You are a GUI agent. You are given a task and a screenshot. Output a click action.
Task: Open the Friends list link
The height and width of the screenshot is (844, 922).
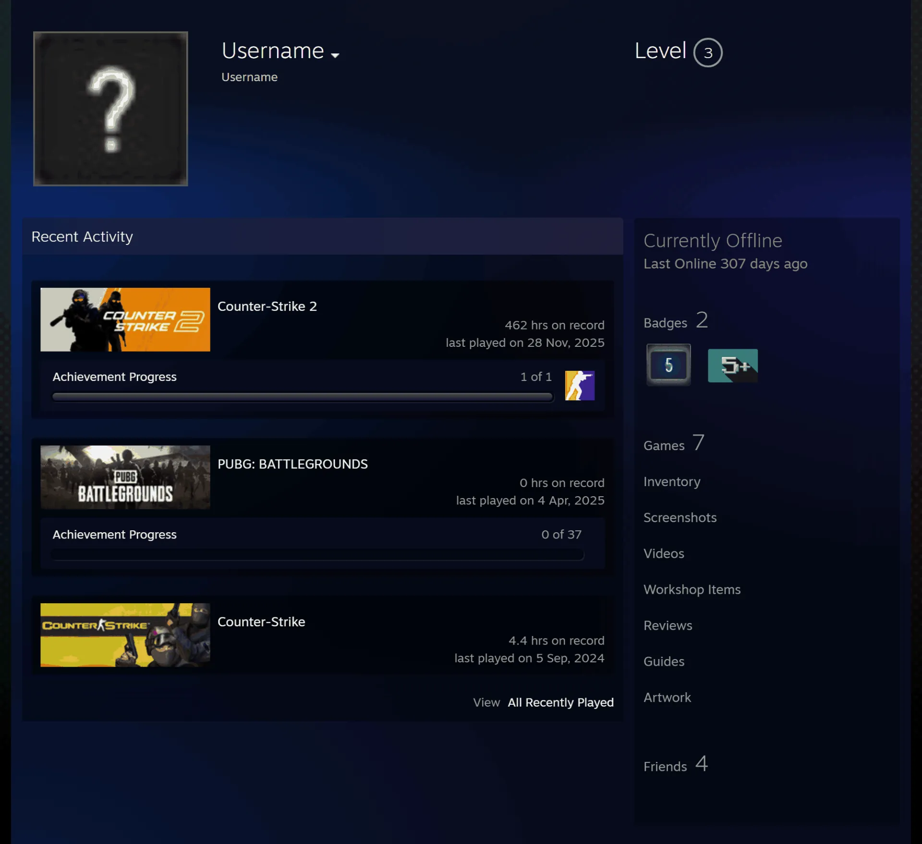click(x=676, y=764)
